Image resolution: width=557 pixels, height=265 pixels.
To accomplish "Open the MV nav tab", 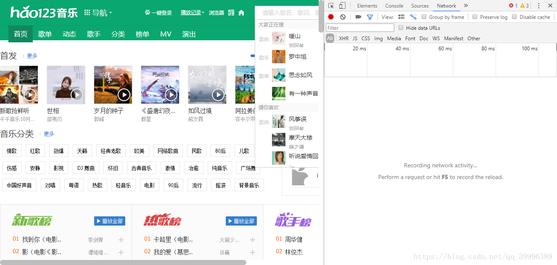I will 166,34.
